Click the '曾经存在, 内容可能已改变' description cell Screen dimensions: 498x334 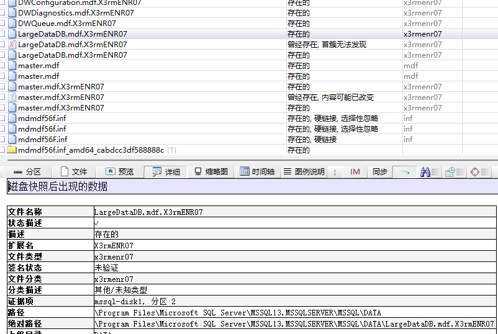click(330, 97)
